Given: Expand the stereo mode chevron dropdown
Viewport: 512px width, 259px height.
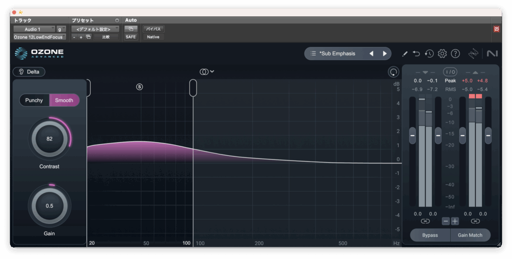Looking at the screenshot, I should (x=212, y=71).
